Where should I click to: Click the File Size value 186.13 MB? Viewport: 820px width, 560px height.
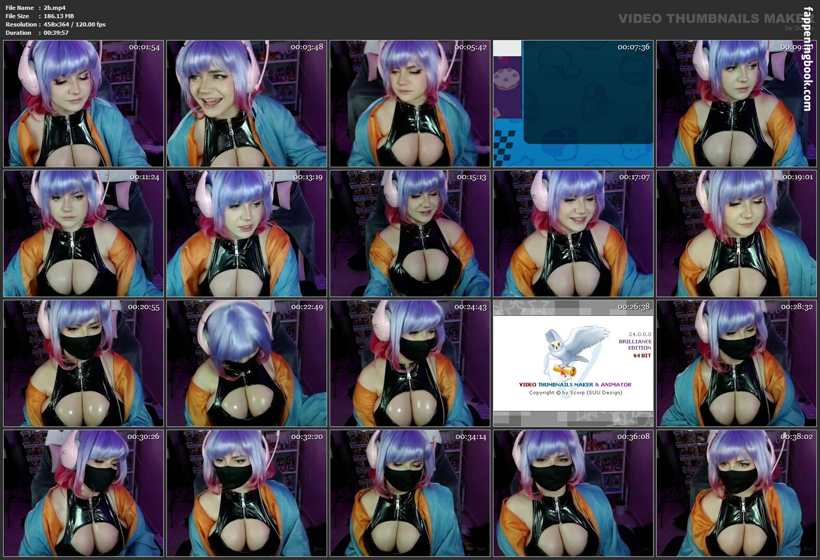pos(59,16)
